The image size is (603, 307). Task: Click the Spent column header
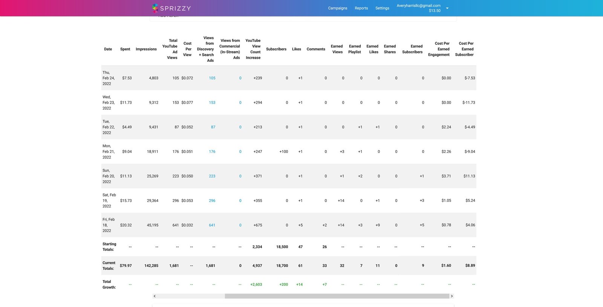tap(125, 49)
